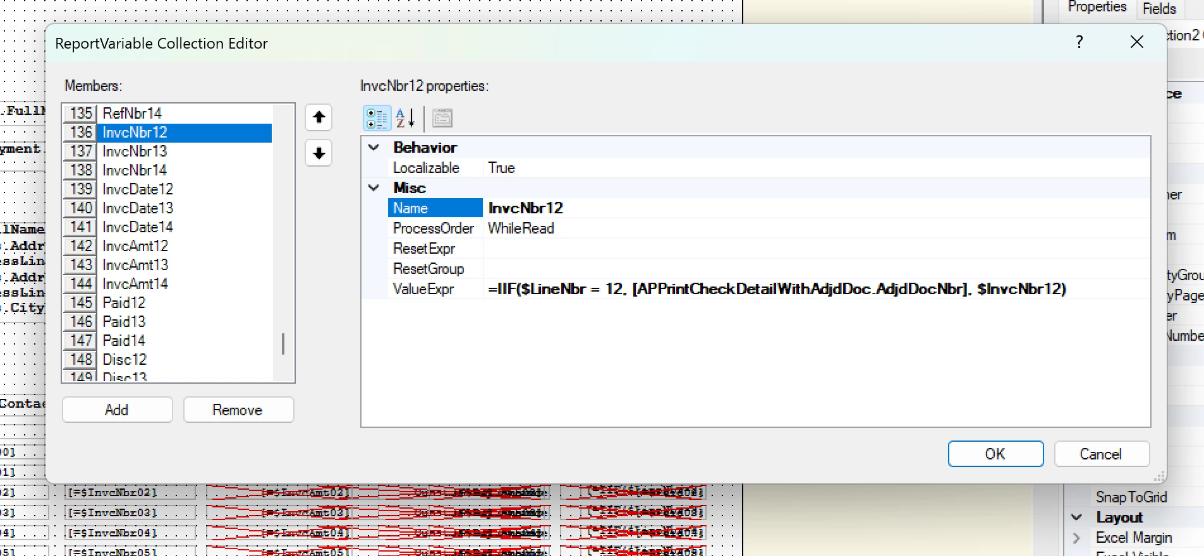
Task: Remove the selected member
Action: coord(238,410)
